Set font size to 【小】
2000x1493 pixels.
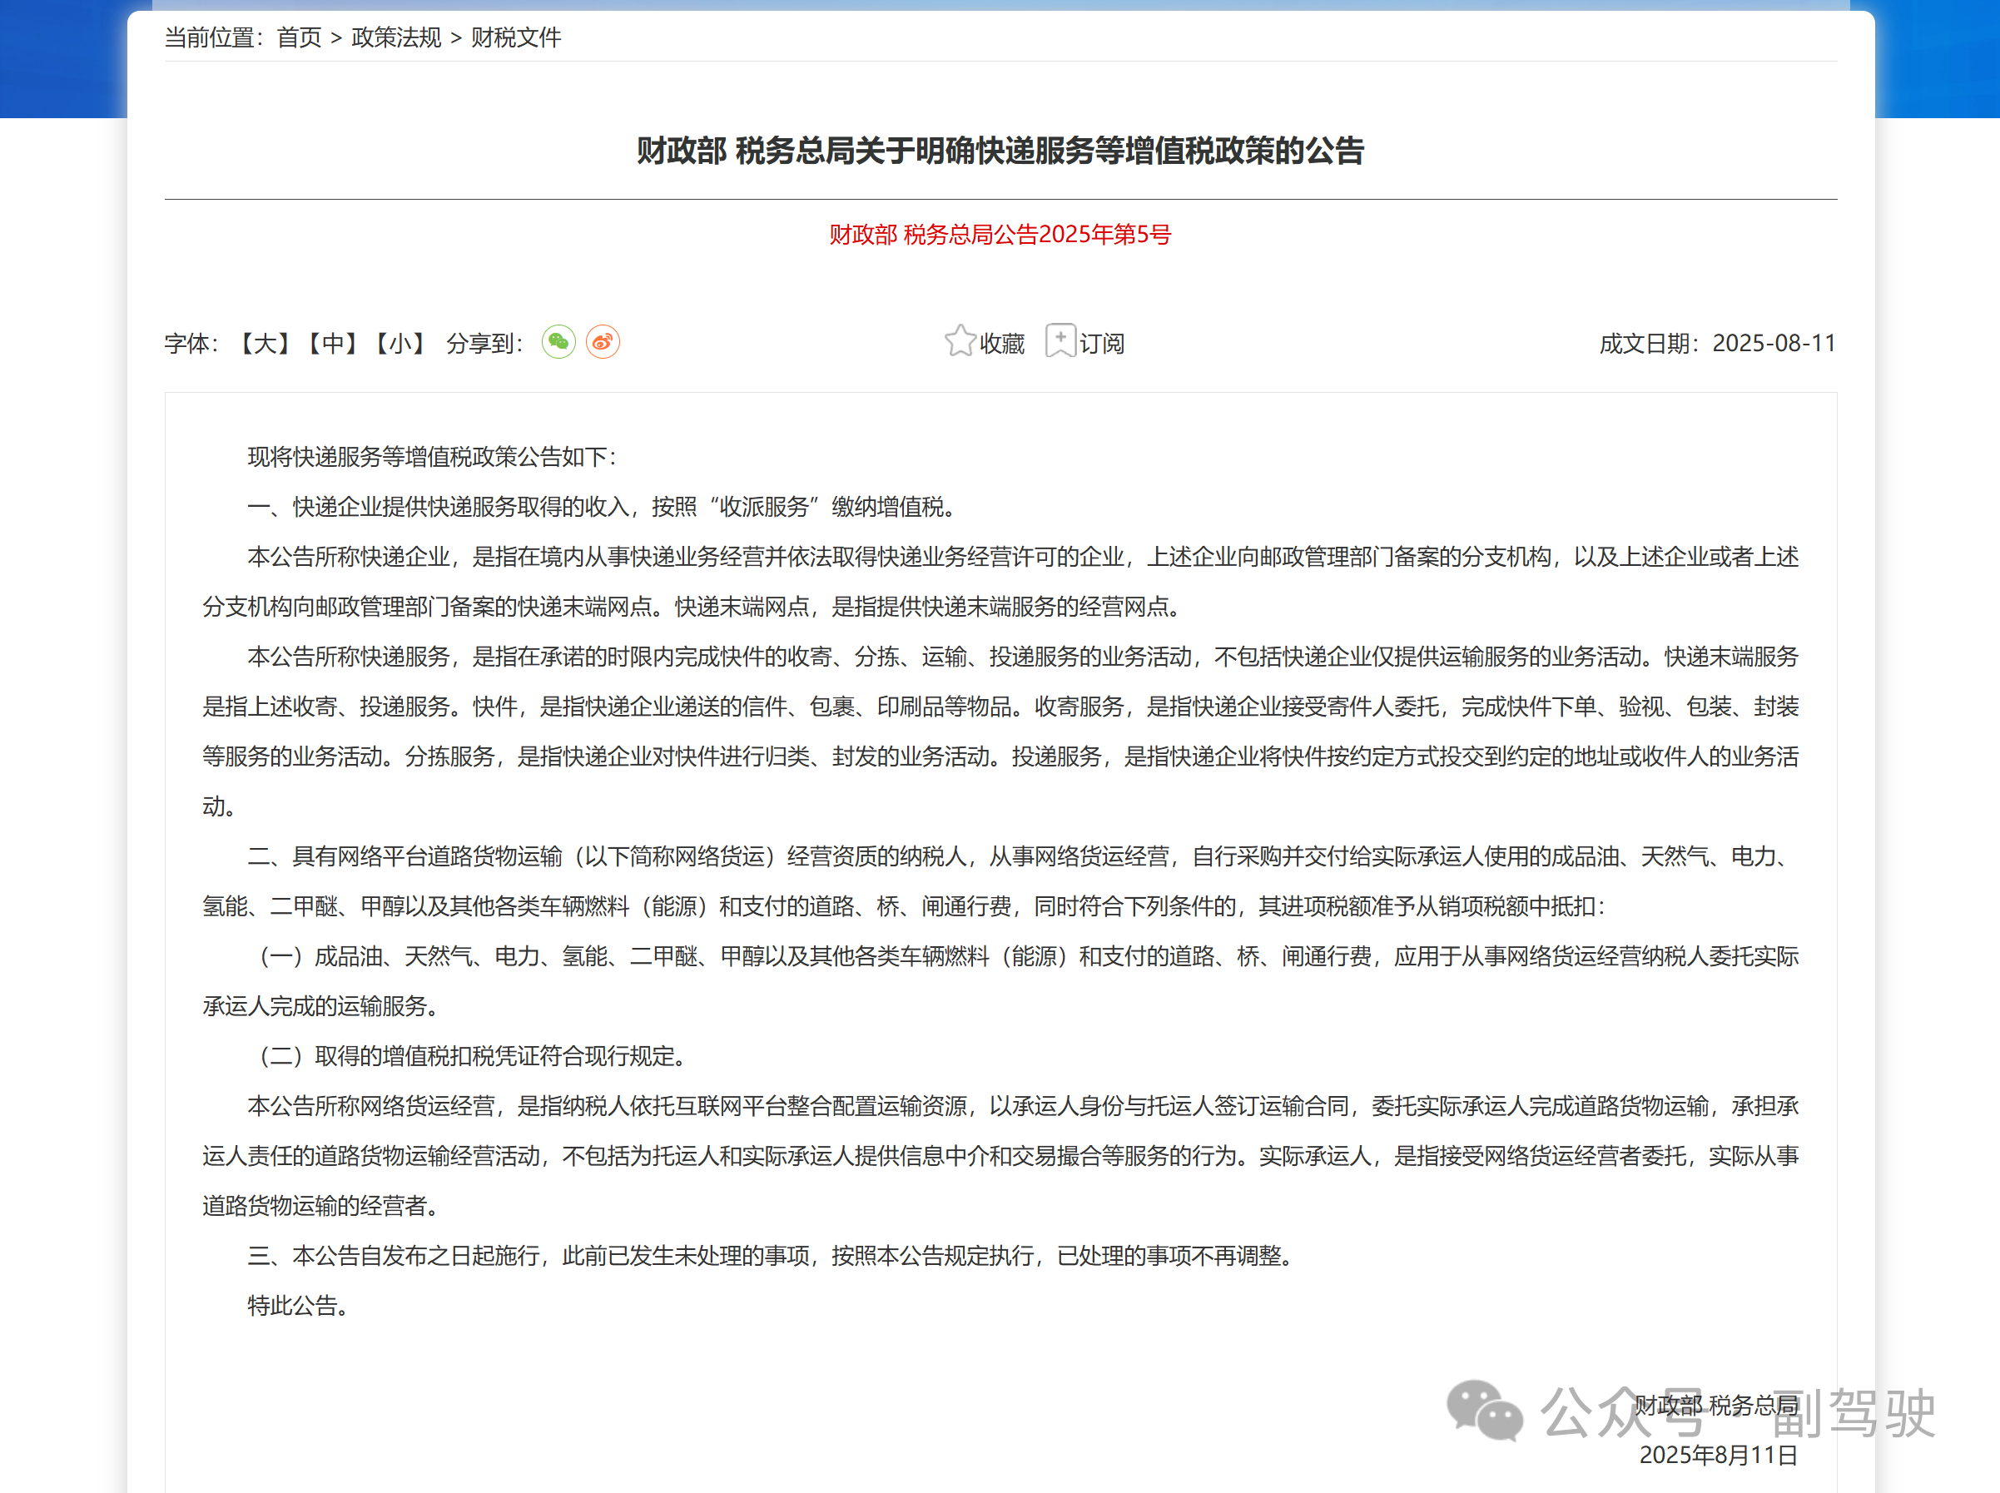400,344
